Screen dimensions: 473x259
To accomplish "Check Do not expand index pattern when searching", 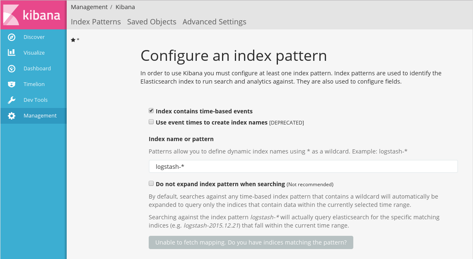I will coord(151,183).
